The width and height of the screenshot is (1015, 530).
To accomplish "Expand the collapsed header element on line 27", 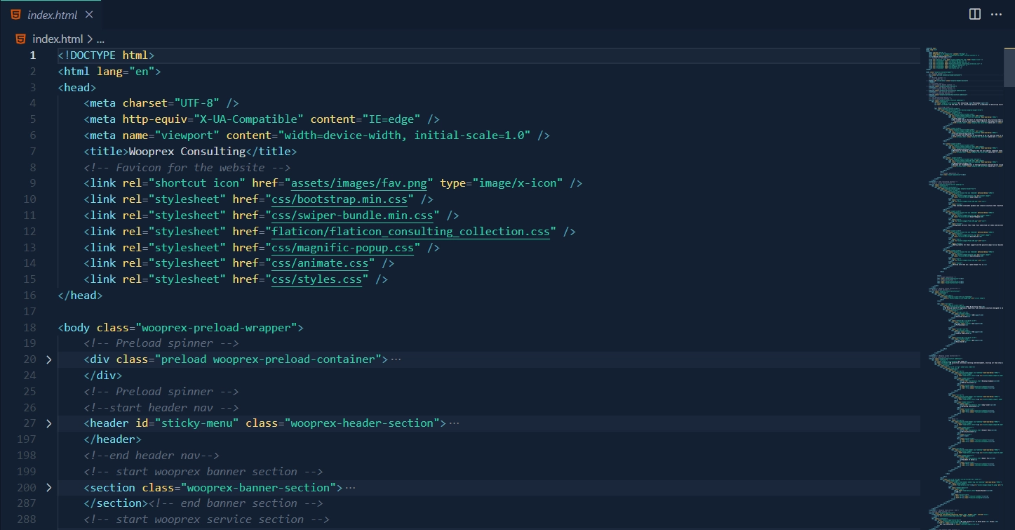I will tap(48, 423).
